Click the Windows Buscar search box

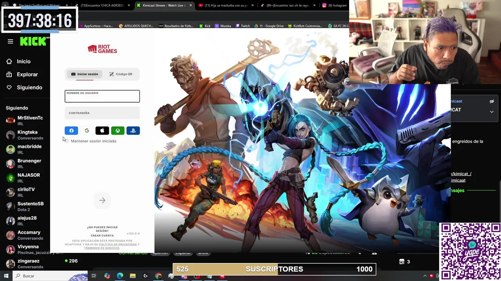pyautogui.click(x=50, y=276)
